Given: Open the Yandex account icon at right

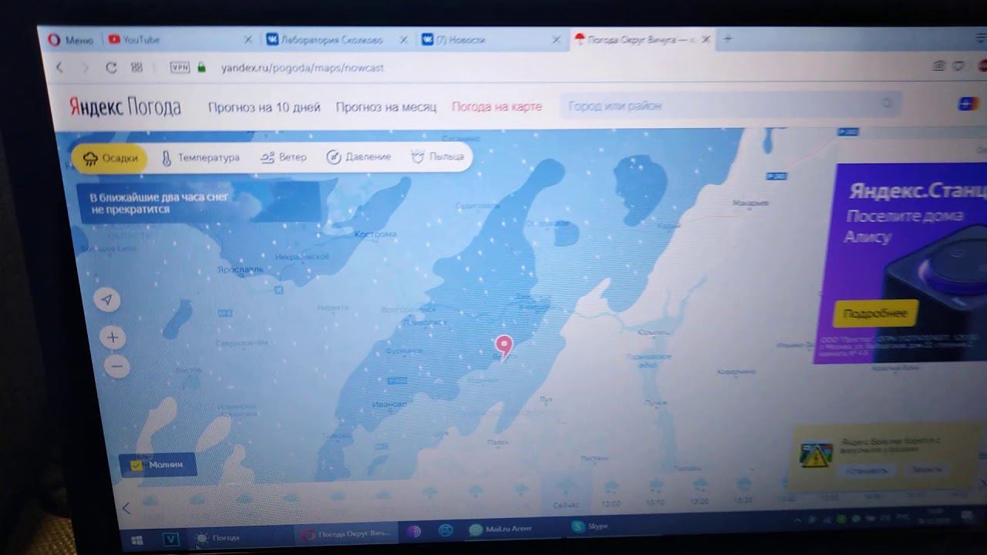Looking at the screenshot, I should pyautogui.click(x=968, y=104).
